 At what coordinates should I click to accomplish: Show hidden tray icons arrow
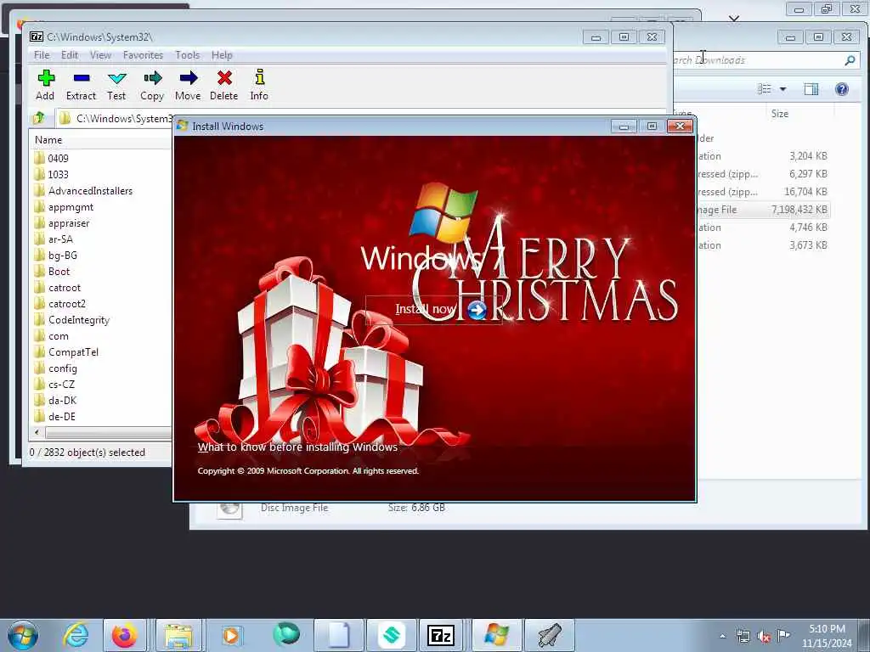722,636
